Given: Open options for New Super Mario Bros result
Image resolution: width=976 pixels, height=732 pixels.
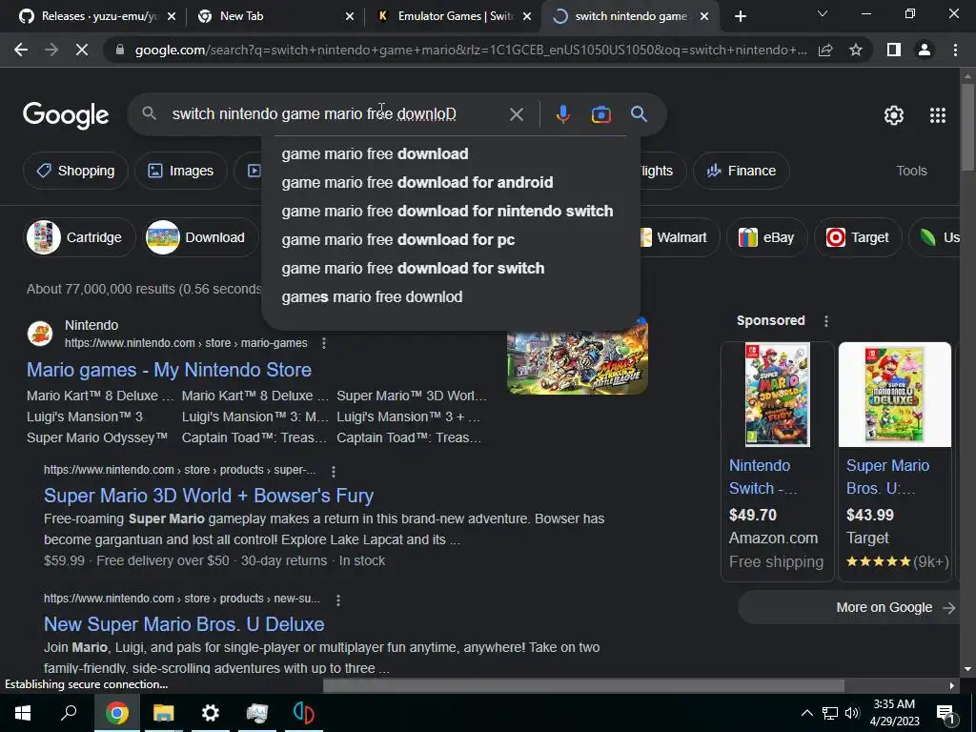Looking at the screenshot, I should pos(338,600).
